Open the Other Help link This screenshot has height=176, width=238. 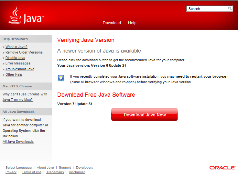point(14,74)
